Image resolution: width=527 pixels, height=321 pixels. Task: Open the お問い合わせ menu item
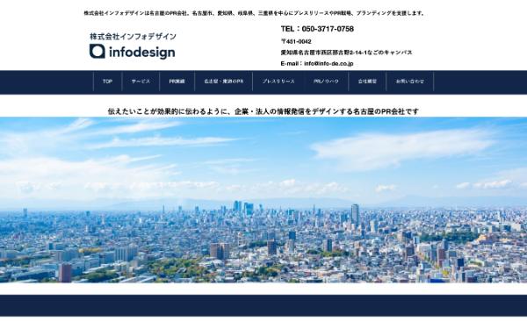pyautogui.click(x=409, y=82)
